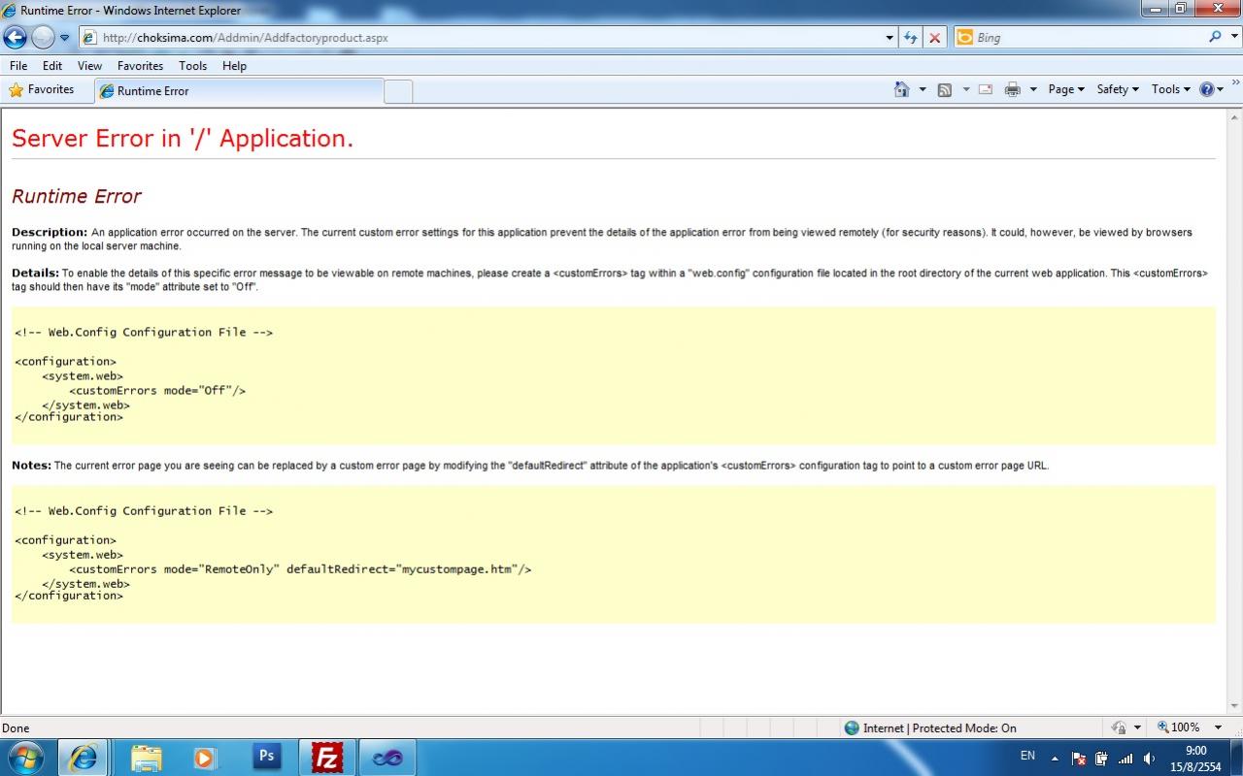
Task: Click Action Center flag tray icon
Action: coord(1079,759)
